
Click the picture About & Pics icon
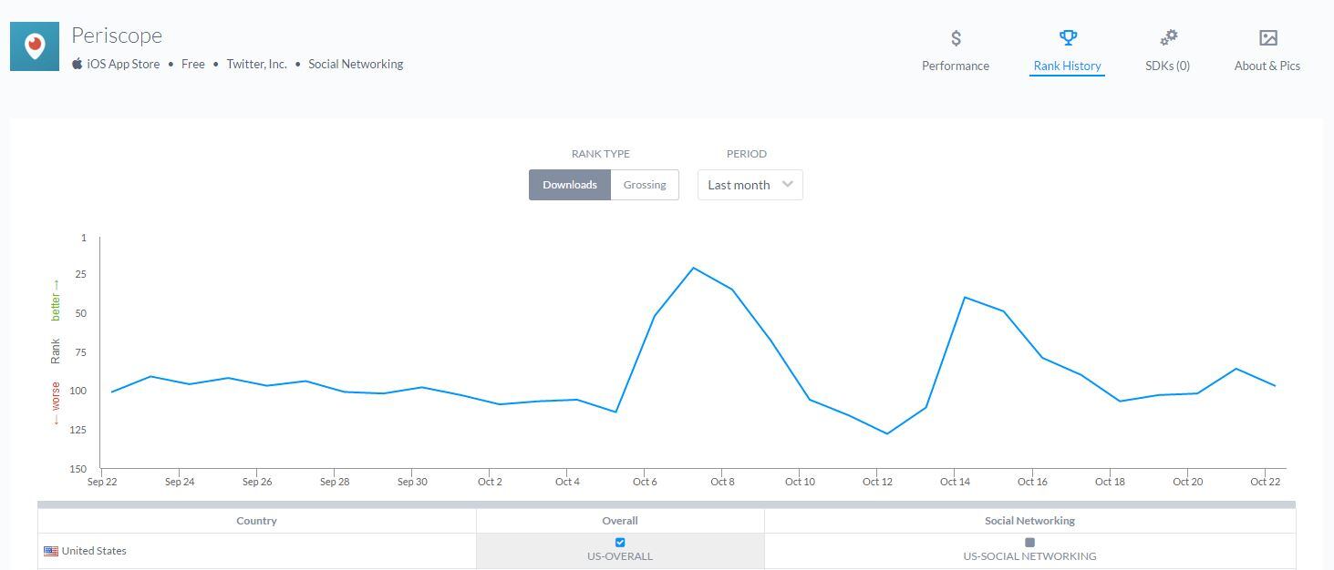pos(1267,38)
